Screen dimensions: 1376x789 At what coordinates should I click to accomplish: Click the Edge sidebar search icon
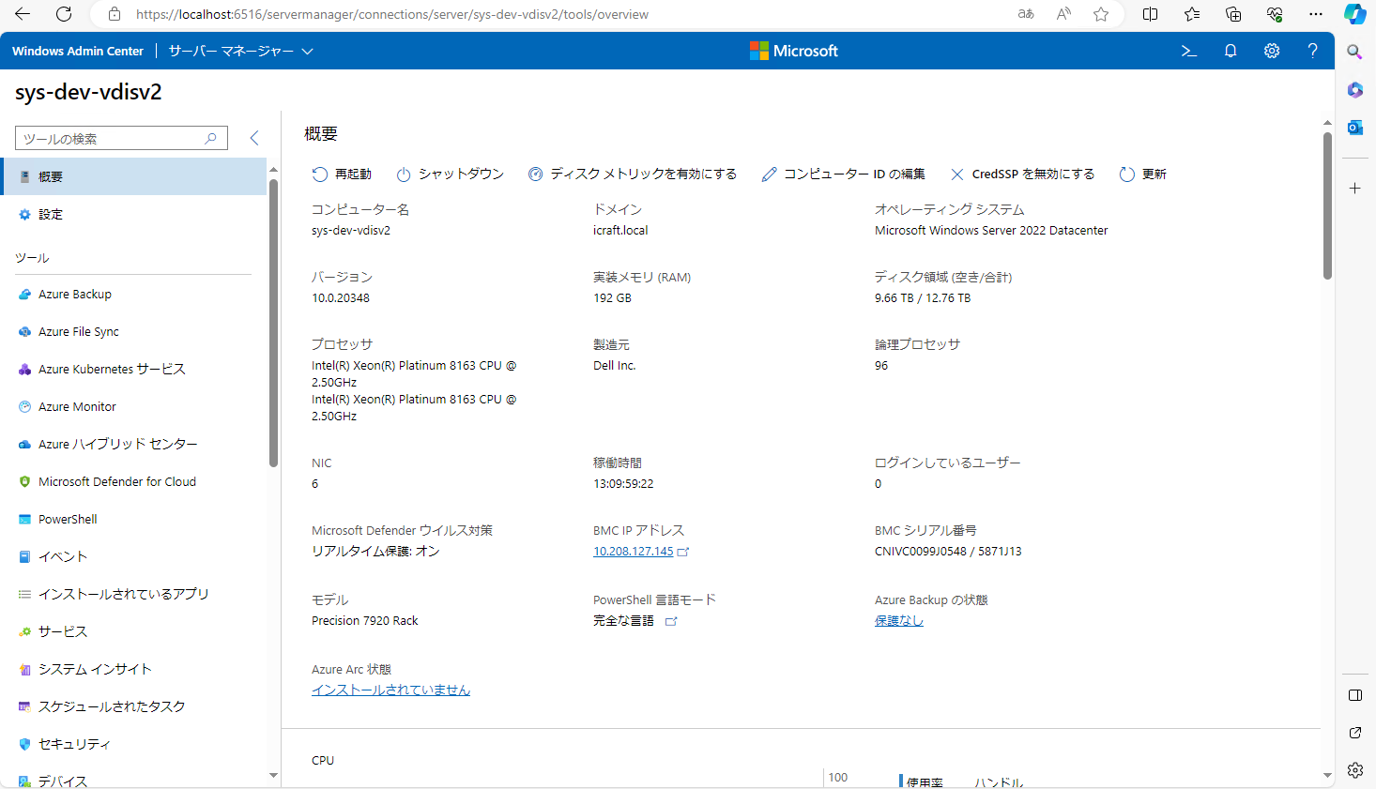(x=1354, y=52)
